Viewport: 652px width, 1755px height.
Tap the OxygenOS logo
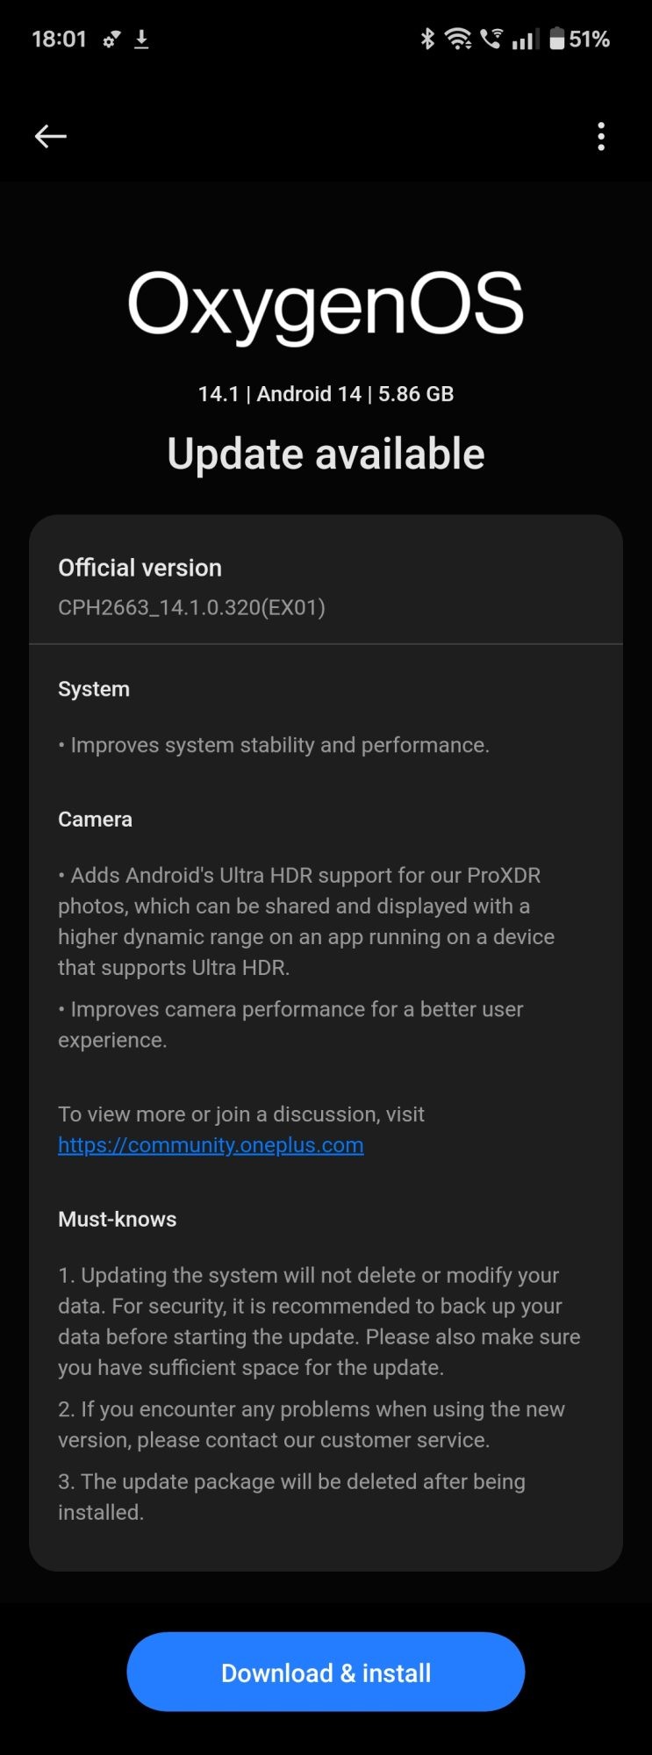point(326,304)
